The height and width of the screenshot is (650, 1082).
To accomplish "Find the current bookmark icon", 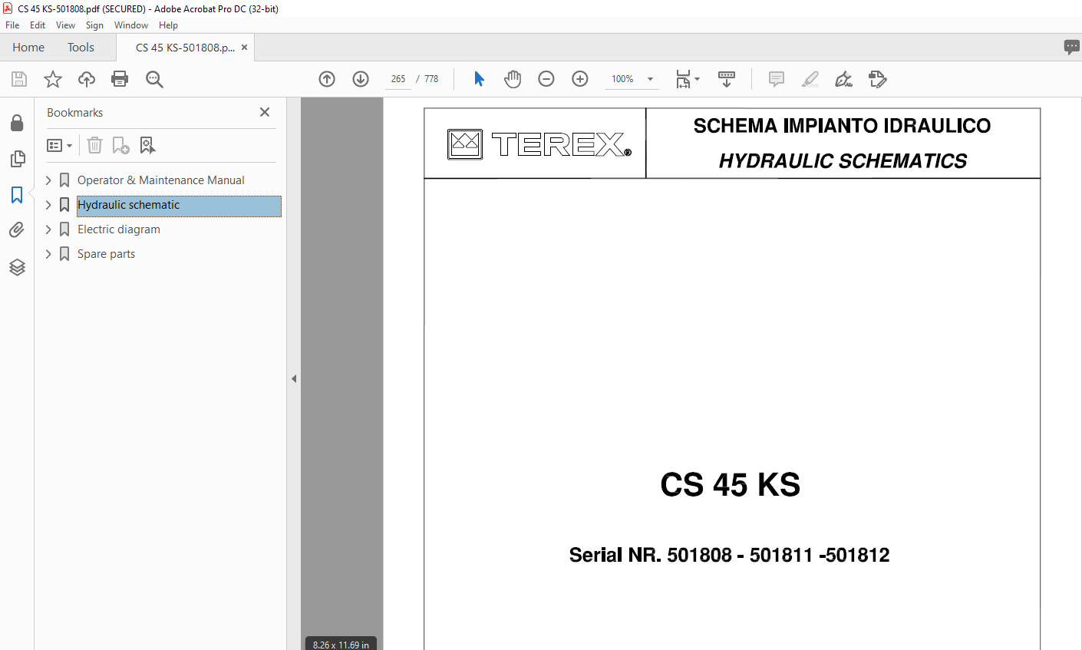I will pos(147,145).
